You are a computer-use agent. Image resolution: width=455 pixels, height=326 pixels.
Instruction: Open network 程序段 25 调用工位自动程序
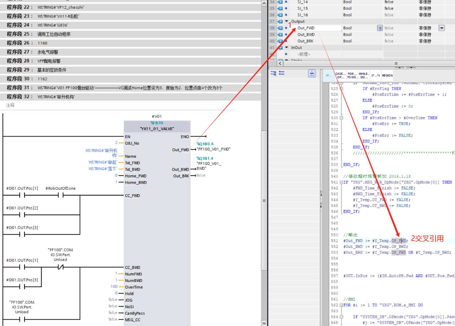54,34
